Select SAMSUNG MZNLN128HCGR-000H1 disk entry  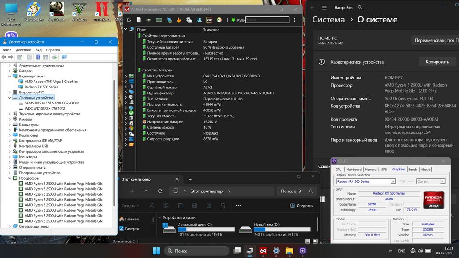52,103
